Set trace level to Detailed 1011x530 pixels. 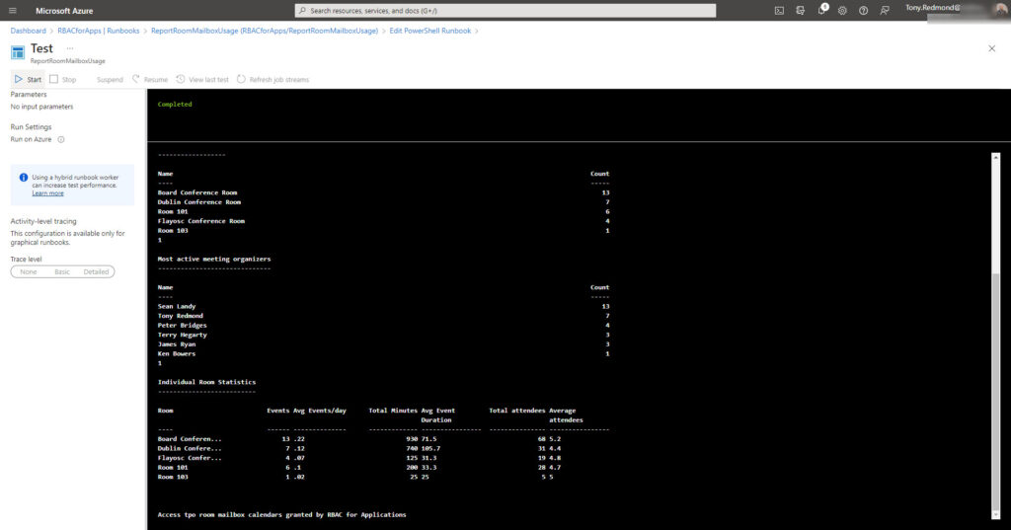tap(96, 272)
